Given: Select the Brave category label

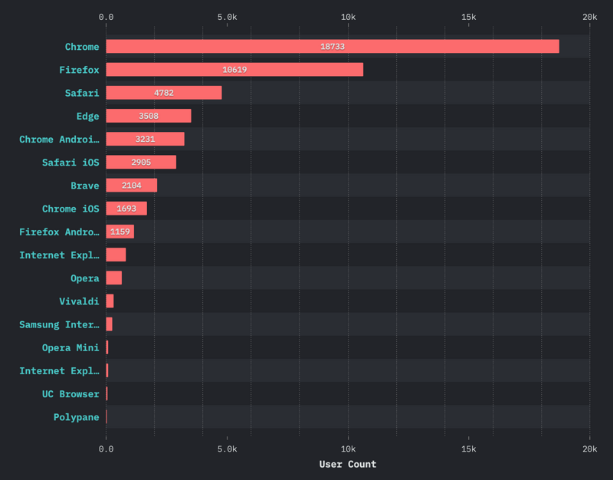Looking at the screenshot, I should [x=84, y=186].
